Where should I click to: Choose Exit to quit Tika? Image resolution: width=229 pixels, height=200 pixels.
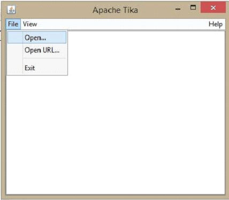(x=37, y=68)
